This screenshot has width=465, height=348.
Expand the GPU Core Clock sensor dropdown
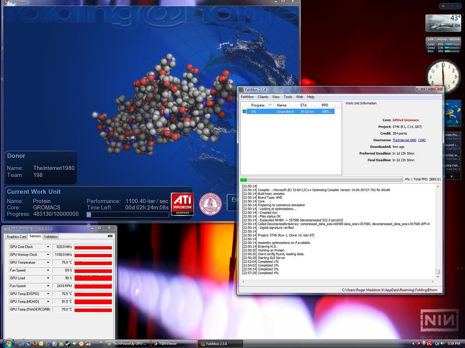coord(48,247)
